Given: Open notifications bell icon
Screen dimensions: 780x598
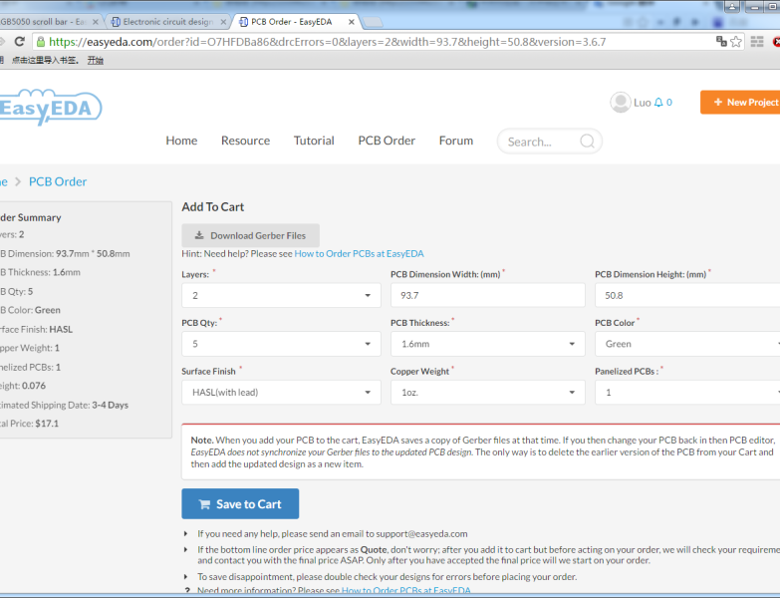Looking at the screenshot, I should [658, 103].
